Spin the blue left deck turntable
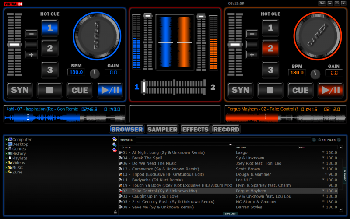Viewport: 350px width, 219px height. click(97, 36)
